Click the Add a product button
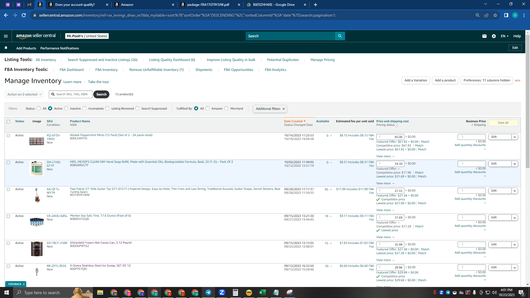Image resolution: width=530 pixels, height=298 pixels. 445,80
